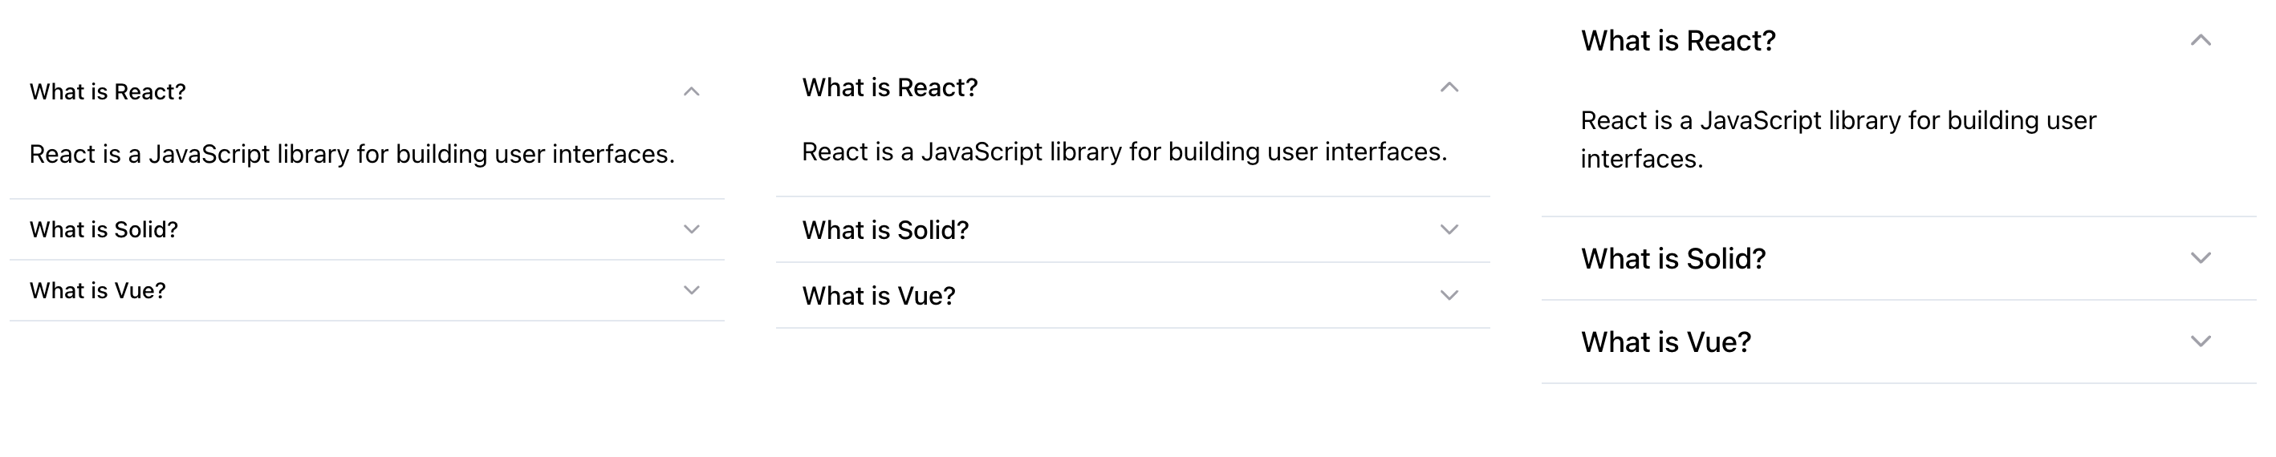Image resolution: width=2276 pixels, height=457 pixels.
Task: Click the two-line React description in largest accordion
Action: click(x=1838, y=140)
